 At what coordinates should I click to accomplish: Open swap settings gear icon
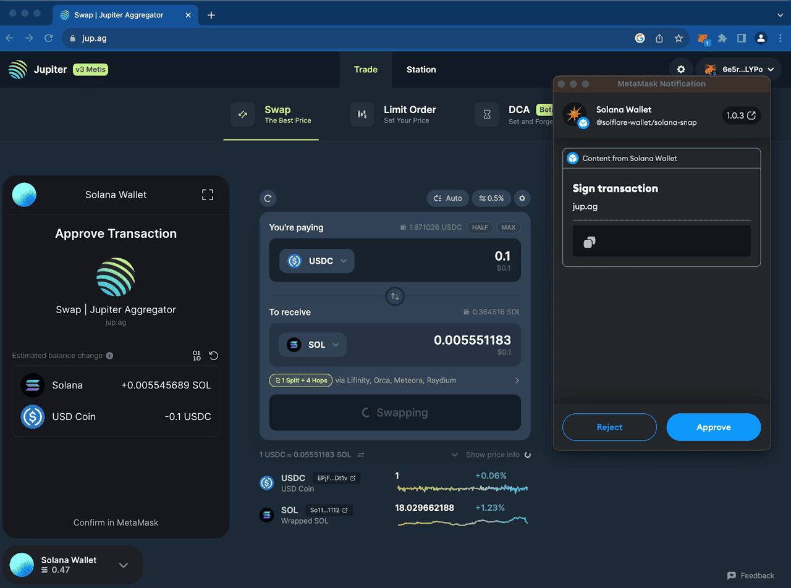[x=522, y=198]
